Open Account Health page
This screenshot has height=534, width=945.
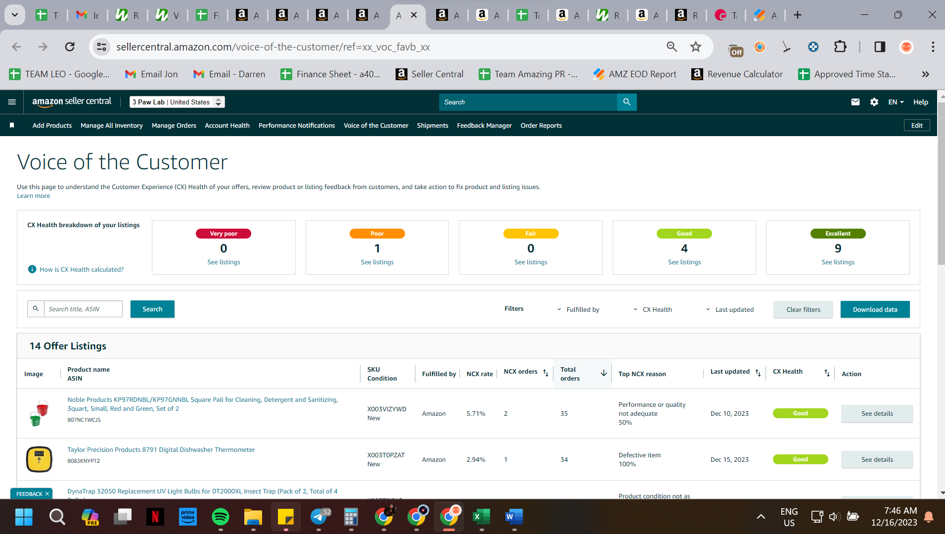(227, 125)
